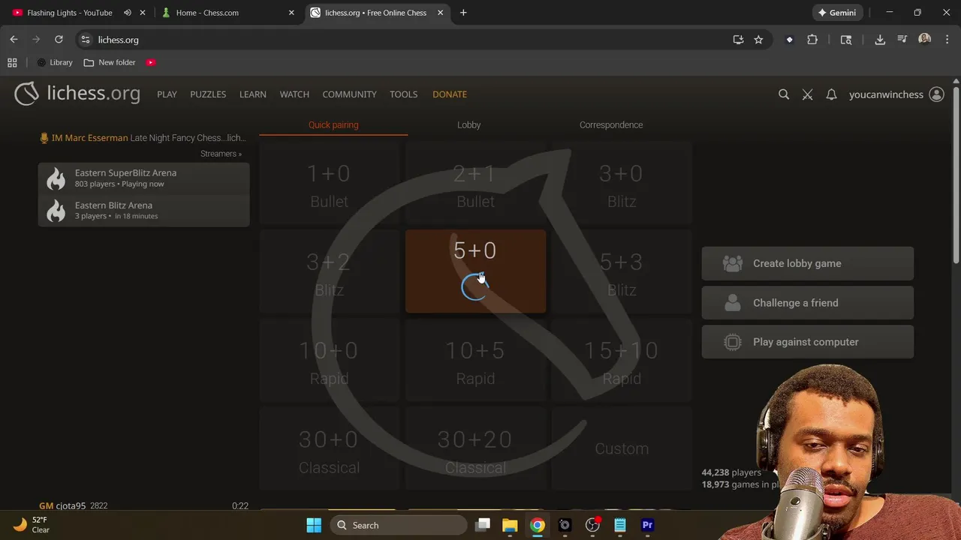Close the Chess.com browser tab
This screenshot has height=540, width=961.
(291, 13)
